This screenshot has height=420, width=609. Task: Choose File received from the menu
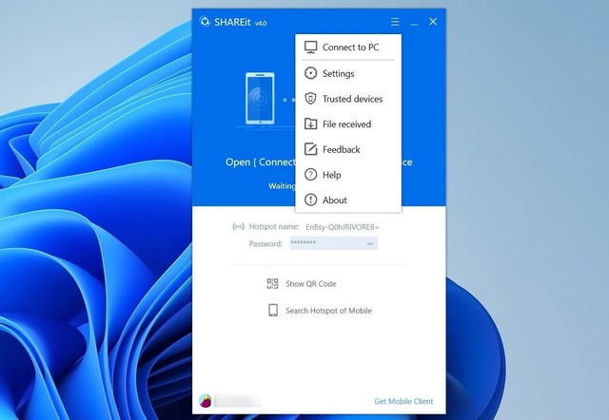click(x=346, y=124)
